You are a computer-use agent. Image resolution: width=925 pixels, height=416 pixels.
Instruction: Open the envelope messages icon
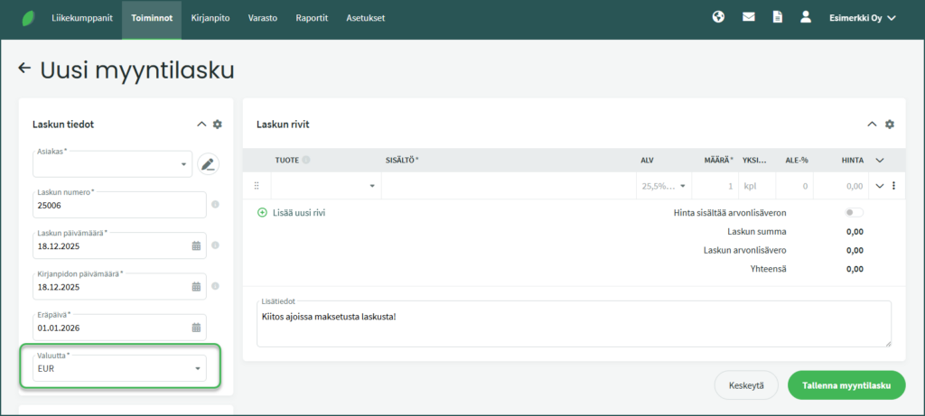click(748, 17)
